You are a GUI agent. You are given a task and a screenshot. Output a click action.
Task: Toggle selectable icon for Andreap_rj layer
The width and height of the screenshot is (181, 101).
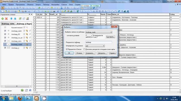(x=27, y=48)
